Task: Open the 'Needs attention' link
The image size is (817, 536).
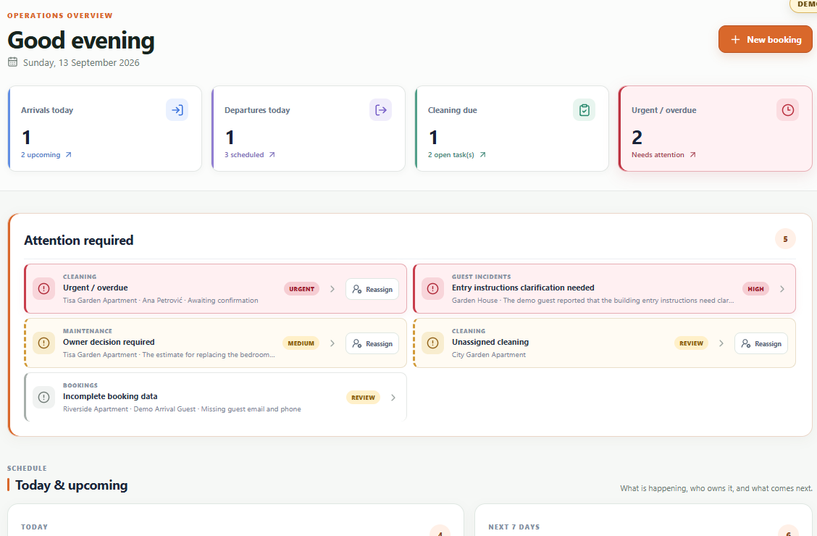Action: click(663, 155)
